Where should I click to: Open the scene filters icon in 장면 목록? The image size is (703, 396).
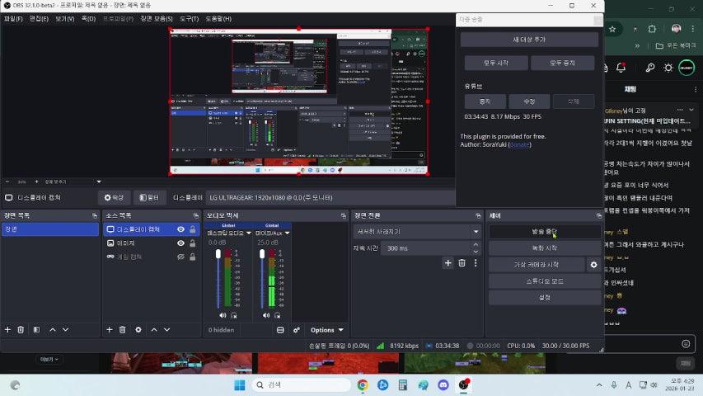[36, 329]
